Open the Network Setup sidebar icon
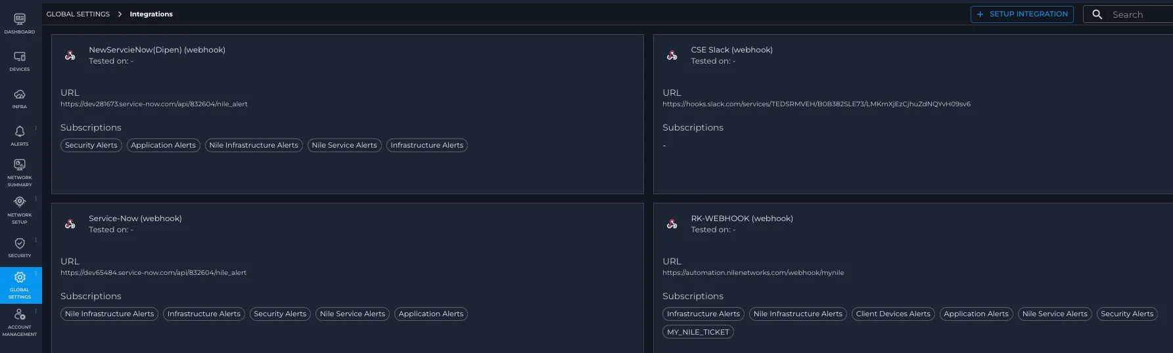Image resolution: width=1173 pixels, height=353 pixels. [20, 202]
